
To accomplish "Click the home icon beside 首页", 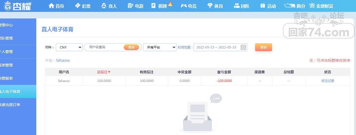I will pyautogui.click(x=51, y=6).
